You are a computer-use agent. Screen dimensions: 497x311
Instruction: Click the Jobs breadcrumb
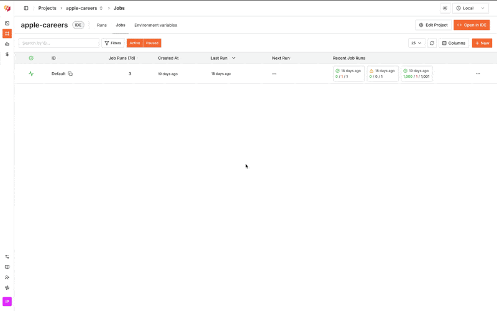pyautogui.click(x=119, y=8)
